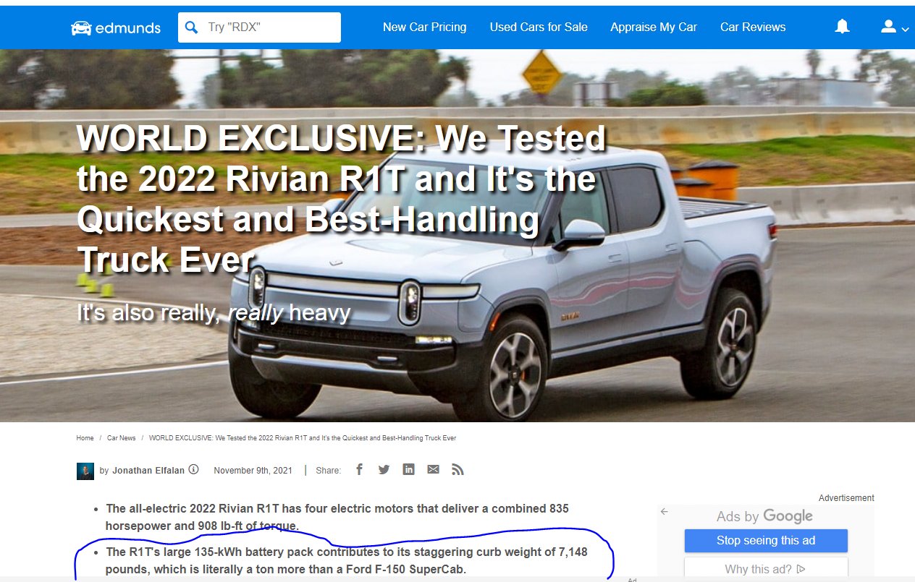This screenshot has height=582, width=915.
Task: Click the November 9th, 2021 date
Action: [x=253, y=470]
